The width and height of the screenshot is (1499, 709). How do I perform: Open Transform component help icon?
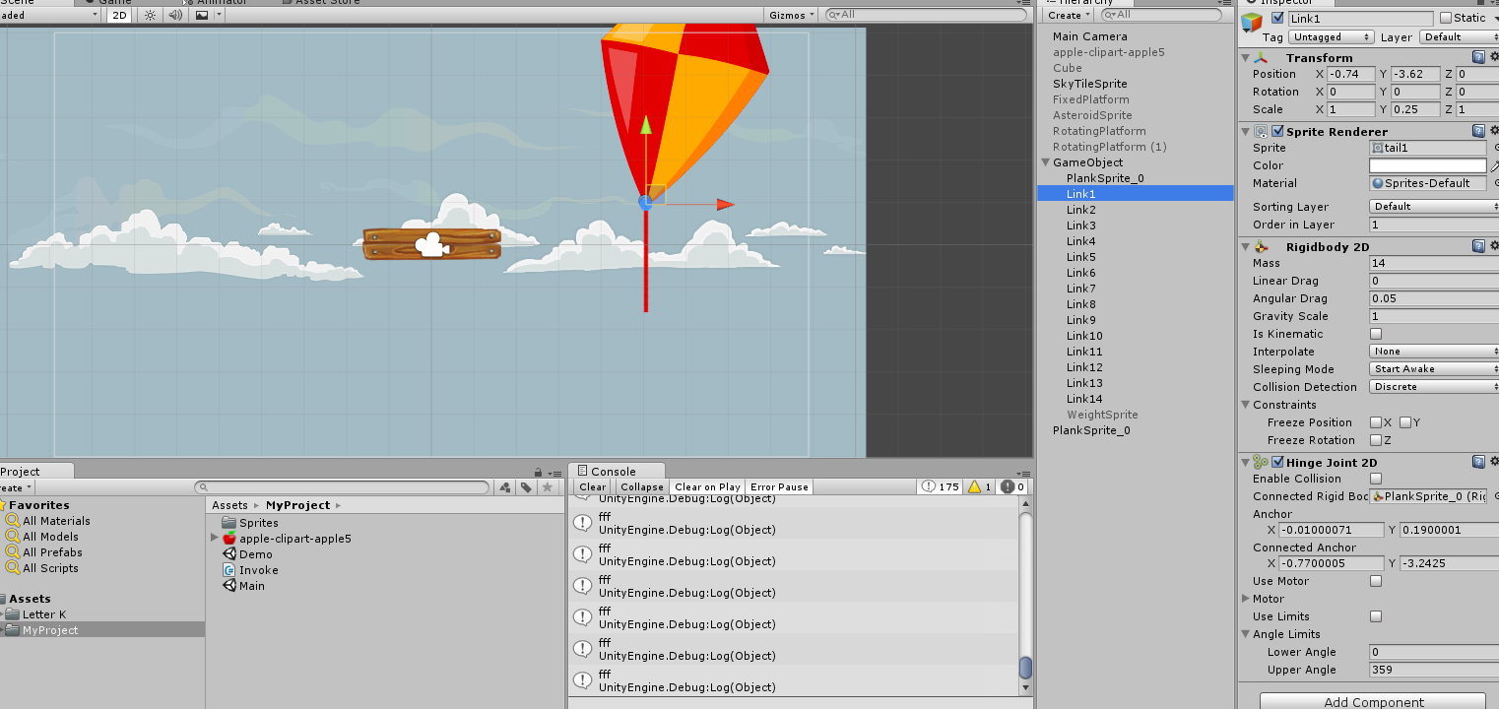point(1478,57)
